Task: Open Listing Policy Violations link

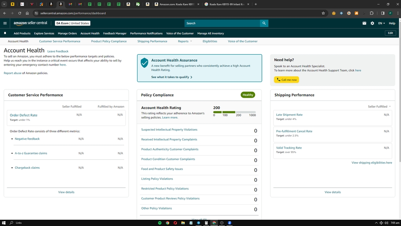Action: coord(157,179)
